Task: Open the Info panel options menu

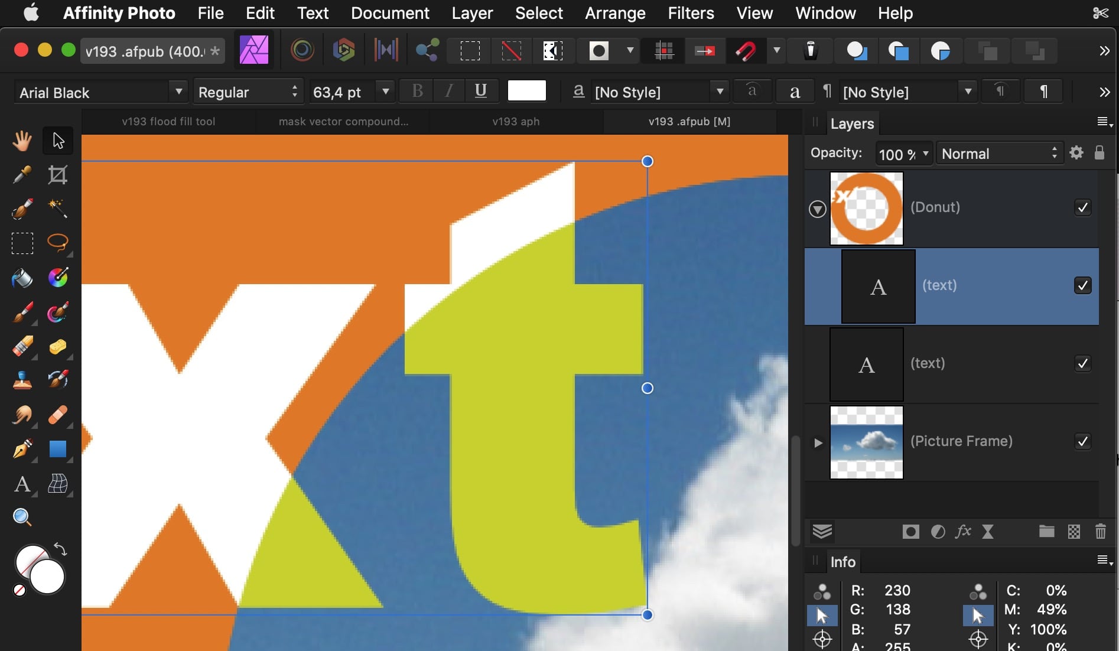Action: 1104,560
